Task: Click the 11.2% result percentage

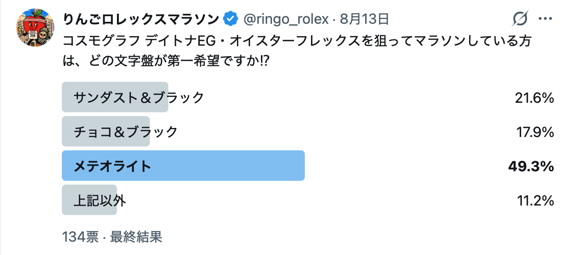Action: (x=535, y=200)
